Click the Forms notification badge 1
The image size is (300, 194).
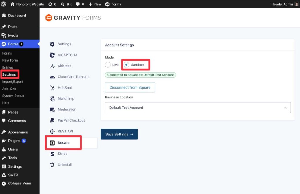[21, 44]
